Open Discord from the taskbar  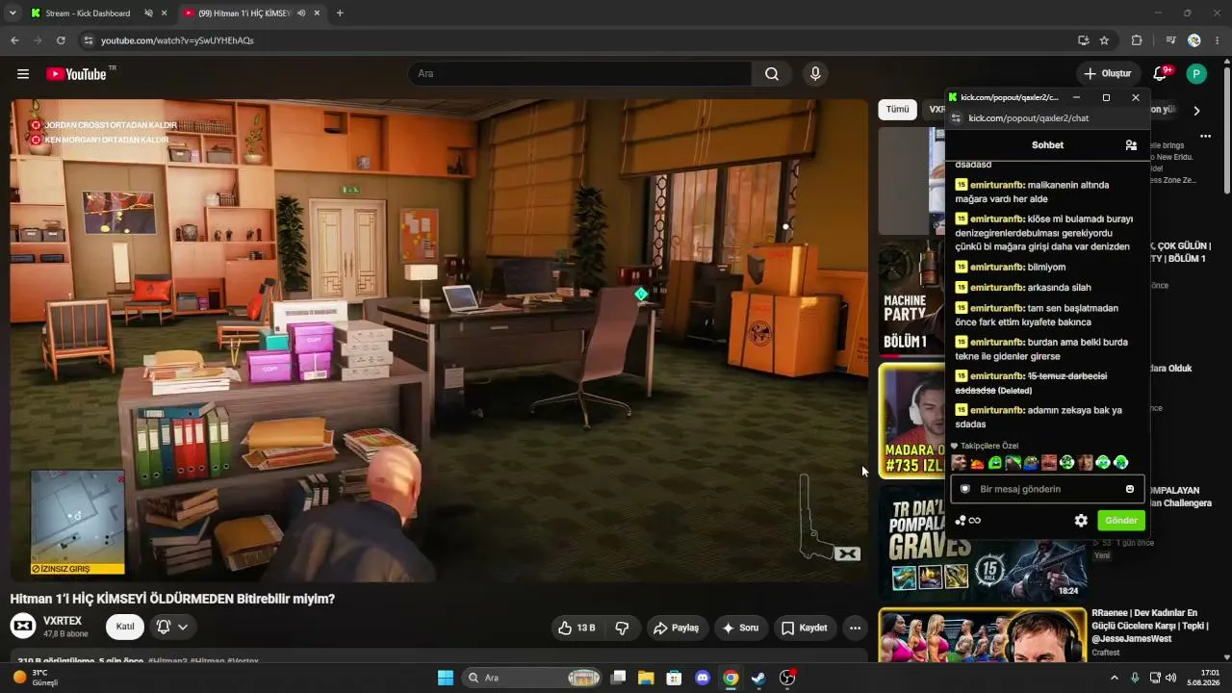pyautogui.click(x=703, y=678)
